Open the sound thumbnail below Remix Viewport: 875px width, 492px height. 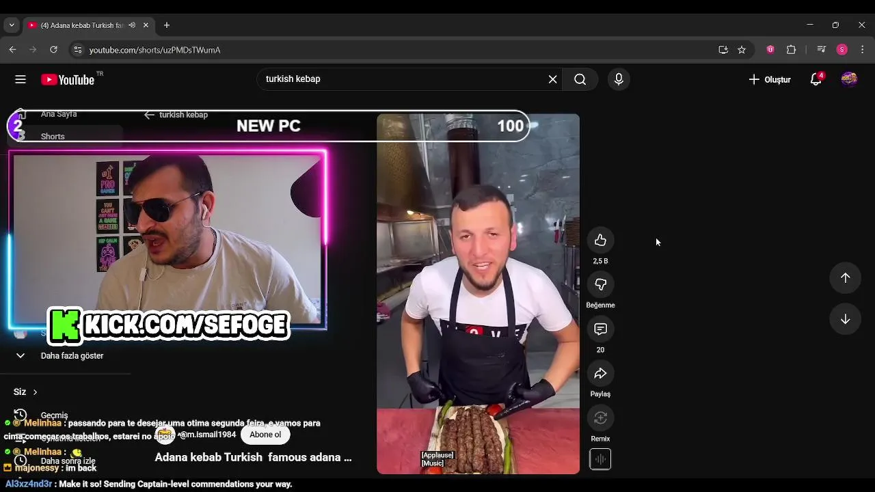600,459
